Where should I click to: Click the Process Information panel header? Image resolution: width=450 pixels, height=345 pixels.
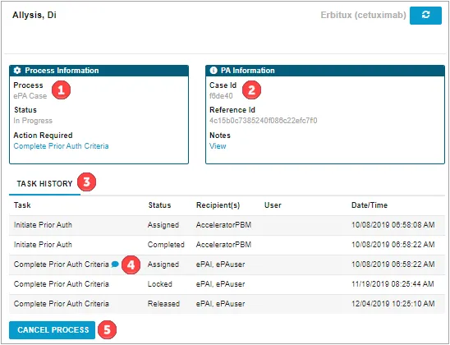click(99, 71)
